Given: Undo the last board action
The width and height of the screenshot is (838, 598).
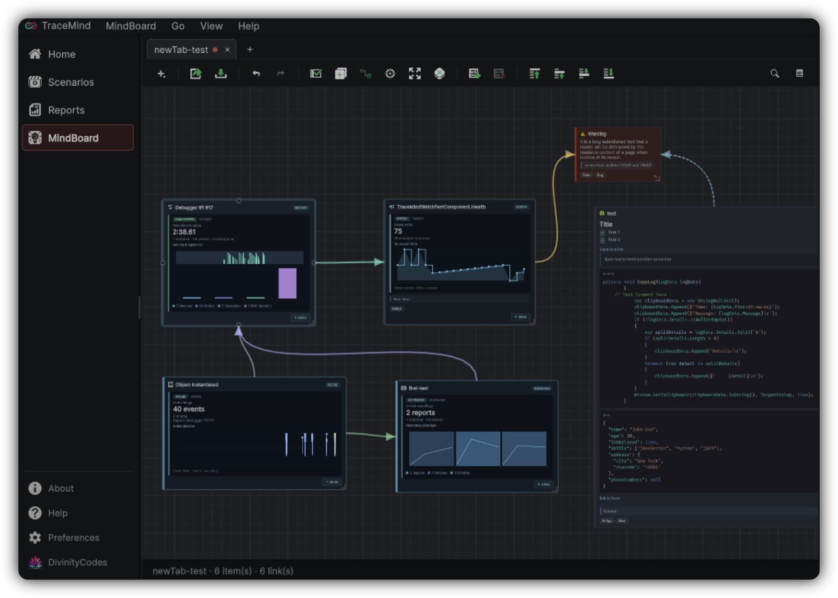Looking at the screenshot, I should [256, 74].
